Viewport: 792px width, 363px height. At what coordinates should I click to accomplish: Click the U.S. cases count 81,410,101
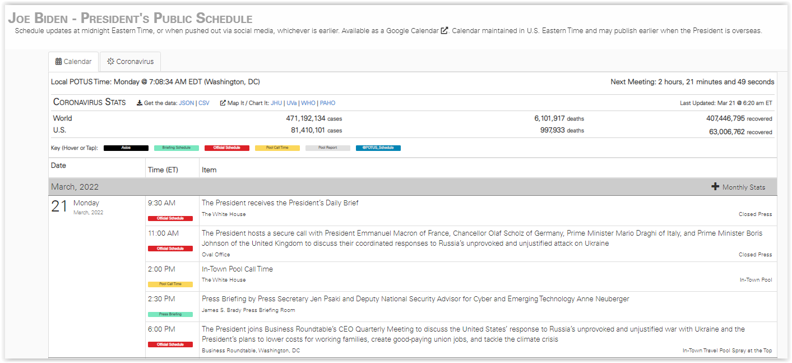tap(308, 131)
